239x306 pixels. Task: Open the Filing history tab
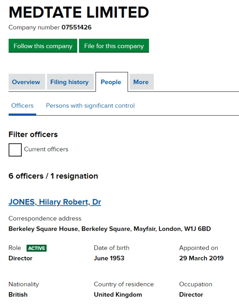[x=69, y=82]
